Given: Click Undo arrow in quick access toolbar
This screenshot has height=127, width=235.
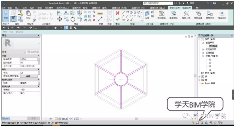Looking at the screenshot, I should pyautogui.click(x=18, y=28).
